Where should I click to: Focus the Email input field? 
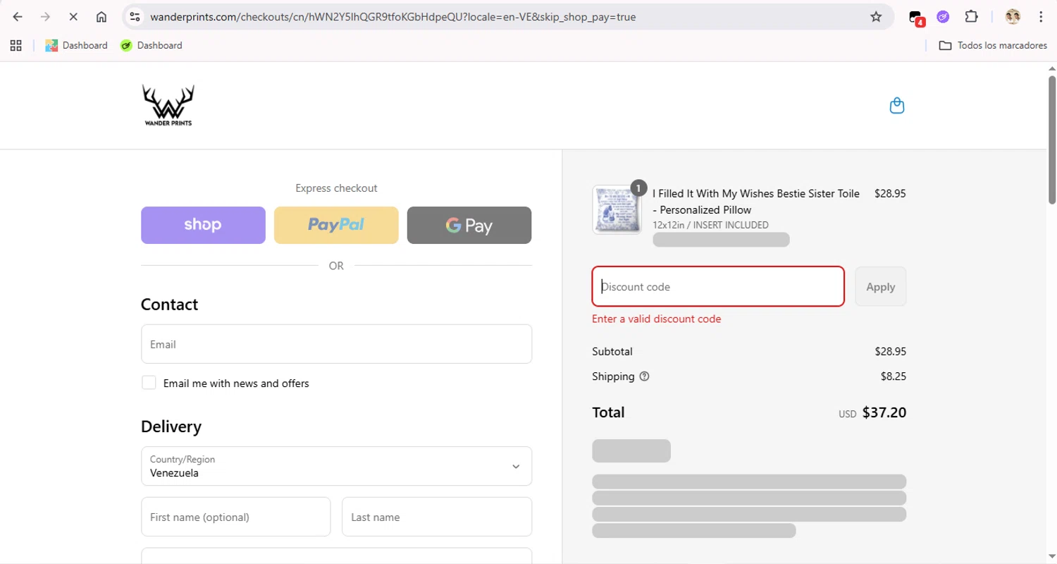[x=336, y=344]
